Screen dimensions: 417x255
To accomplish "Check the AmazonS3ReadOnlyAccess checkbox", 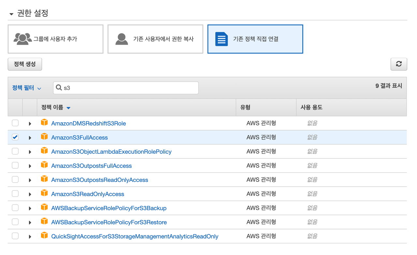I will pos(15,194).
